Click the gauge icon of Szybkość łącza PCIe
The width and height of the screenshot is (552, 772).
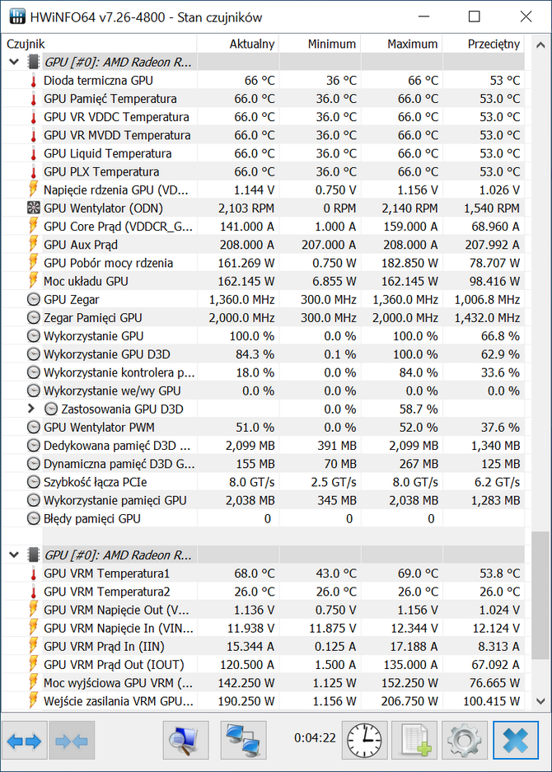(34, 482)
